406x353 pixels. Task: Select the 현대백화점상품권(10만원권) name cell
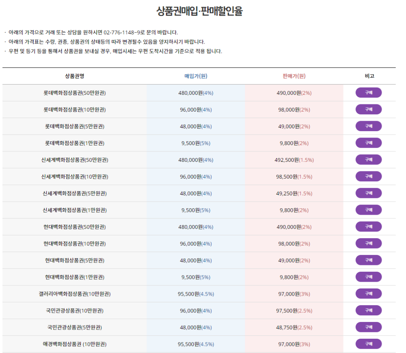pyautogui.click(x=74, y=244)
